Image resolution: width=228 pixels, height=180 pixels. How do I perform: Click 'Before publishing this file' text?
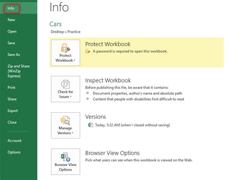click(x=127, y=88)
